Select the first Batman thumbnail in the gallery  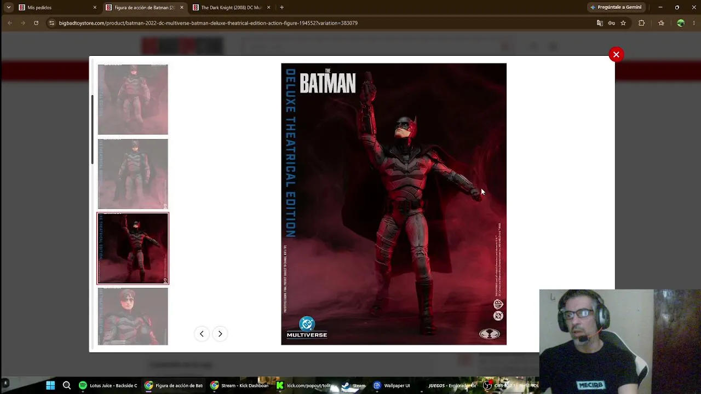tap(133, 99)
